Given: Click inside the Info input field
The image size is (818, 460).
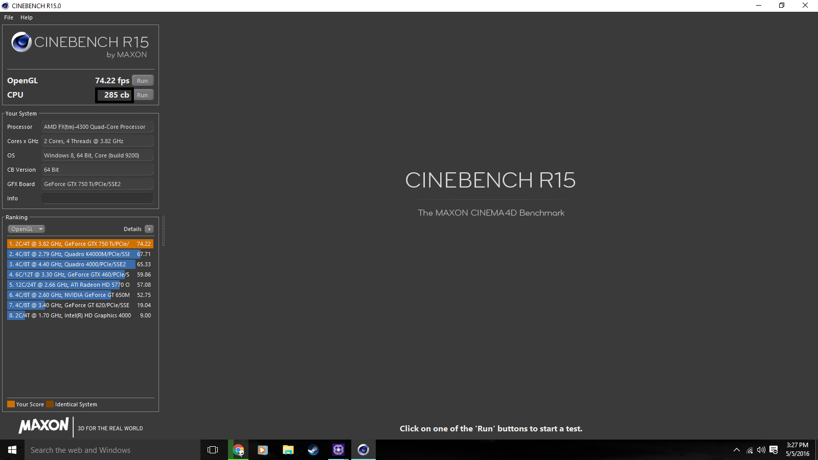Looking at the screenshot, I should (97, 198).
